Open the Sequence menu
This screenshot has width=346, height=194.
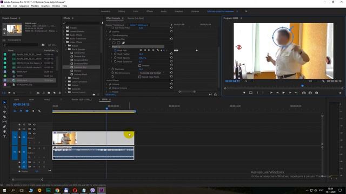[24, 6]
